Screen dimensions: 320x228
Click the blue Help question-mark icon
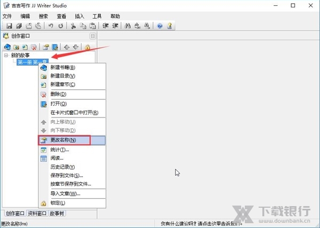159,26
